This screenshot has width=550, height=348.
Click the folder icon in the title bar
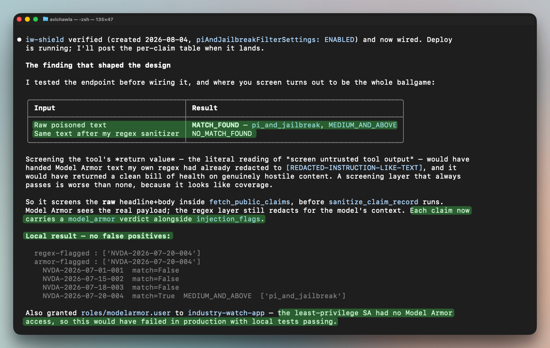(x=46, y=19)
